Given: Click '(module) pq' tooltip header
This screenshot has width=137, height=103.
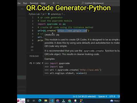Looking at the screenshot, I should click(x=52, y=35).
